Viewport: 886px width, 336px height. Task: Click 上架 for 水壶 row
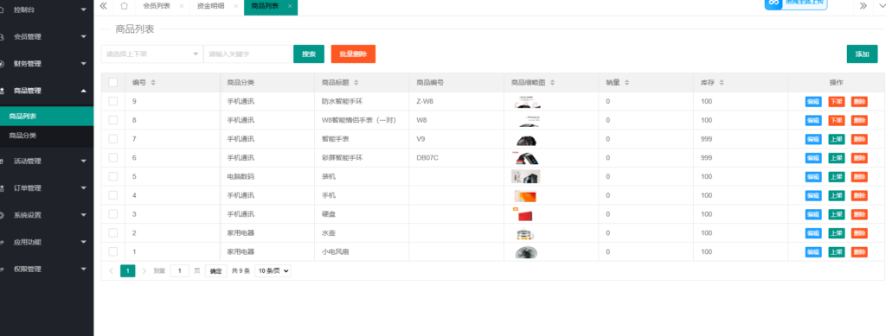(x=837, y=233)
